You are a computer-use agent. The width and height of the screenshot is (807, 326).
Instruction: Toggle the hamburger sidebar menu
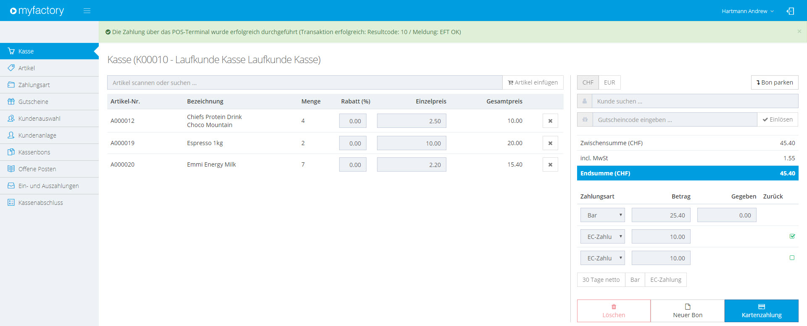[87, 11]
